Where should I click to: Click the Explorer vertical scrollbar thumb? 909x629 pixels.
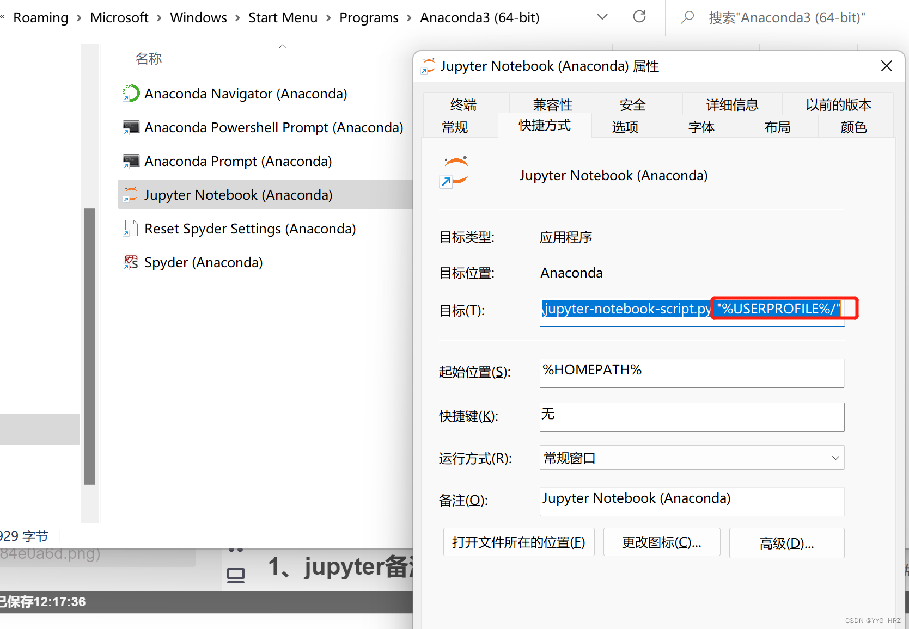point(90,346)
